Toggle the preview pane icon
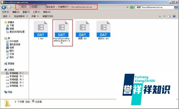 169,16
